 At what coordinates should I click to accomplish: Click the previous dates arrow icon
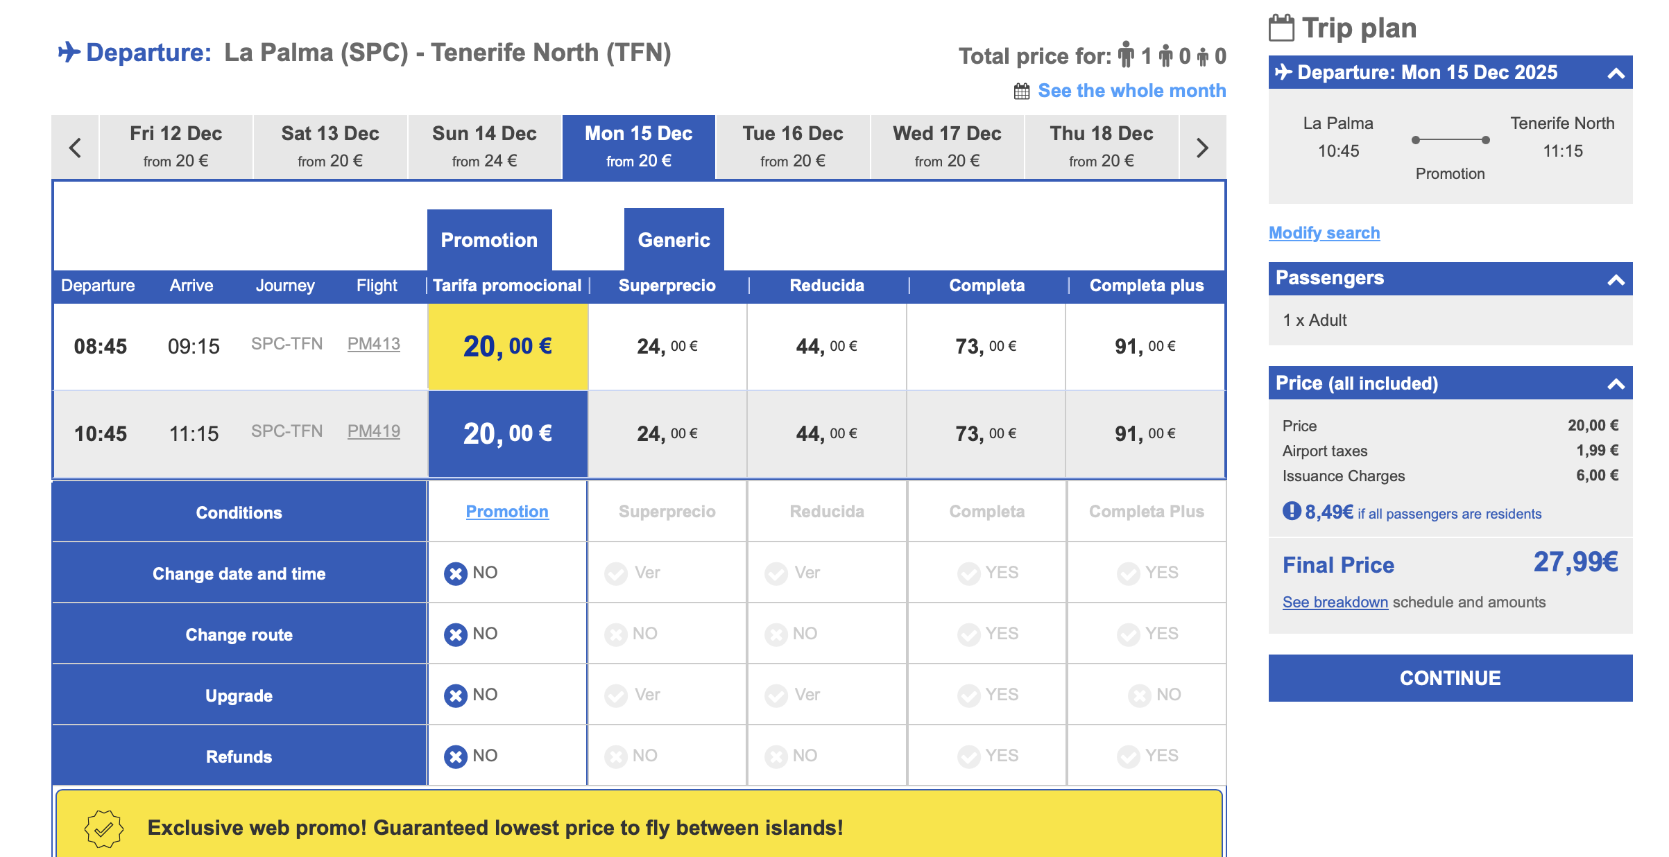pos(76,148)
